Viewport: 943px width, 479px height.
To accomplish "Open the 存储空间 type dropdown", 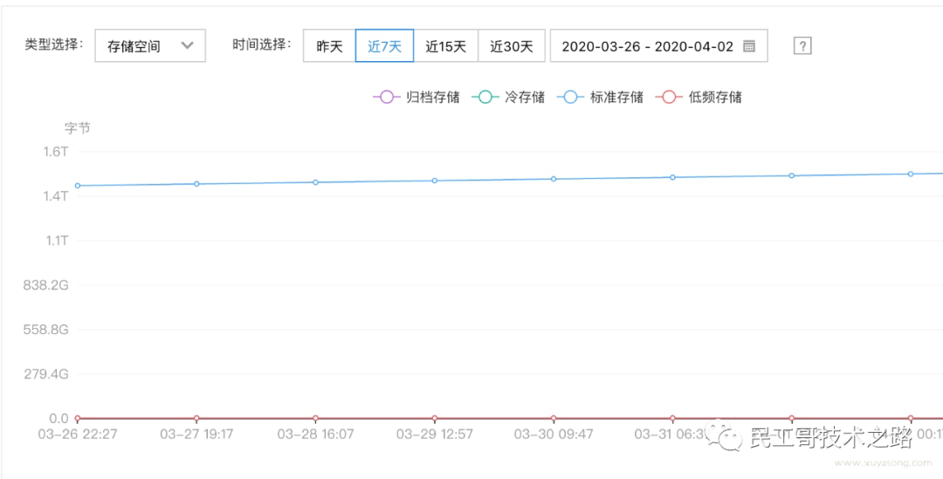I will click(x=150, y=45).
